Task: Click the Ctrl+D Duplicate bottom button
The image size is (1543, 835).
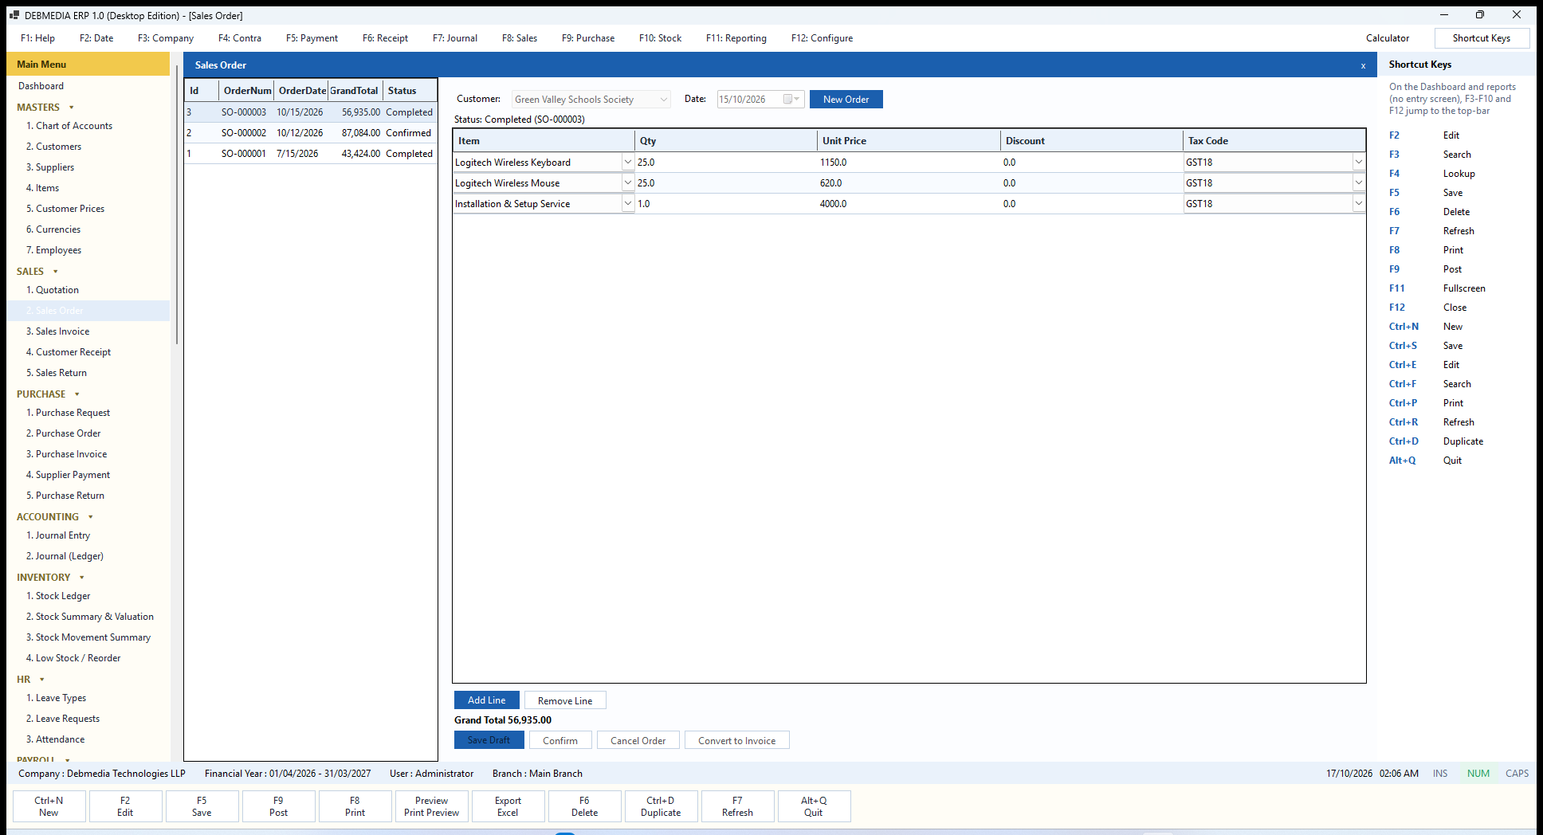Action: coord(662,806)
